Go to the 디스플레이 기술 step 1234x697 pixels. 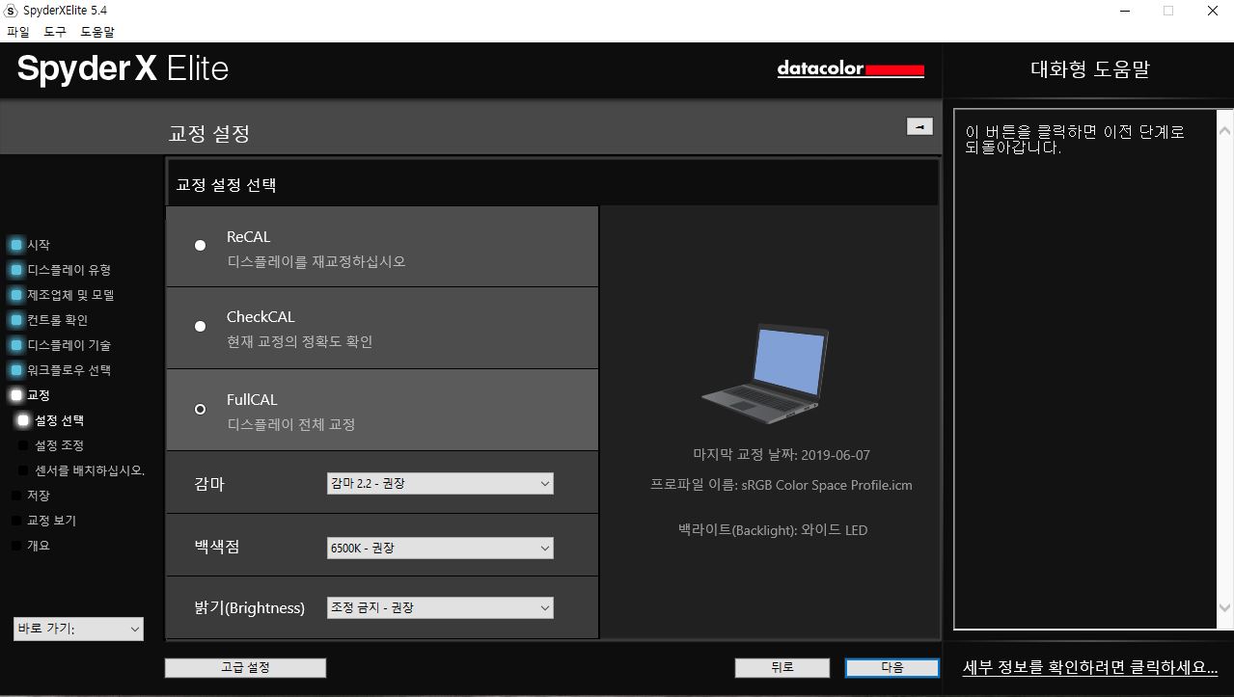point(60,345)
